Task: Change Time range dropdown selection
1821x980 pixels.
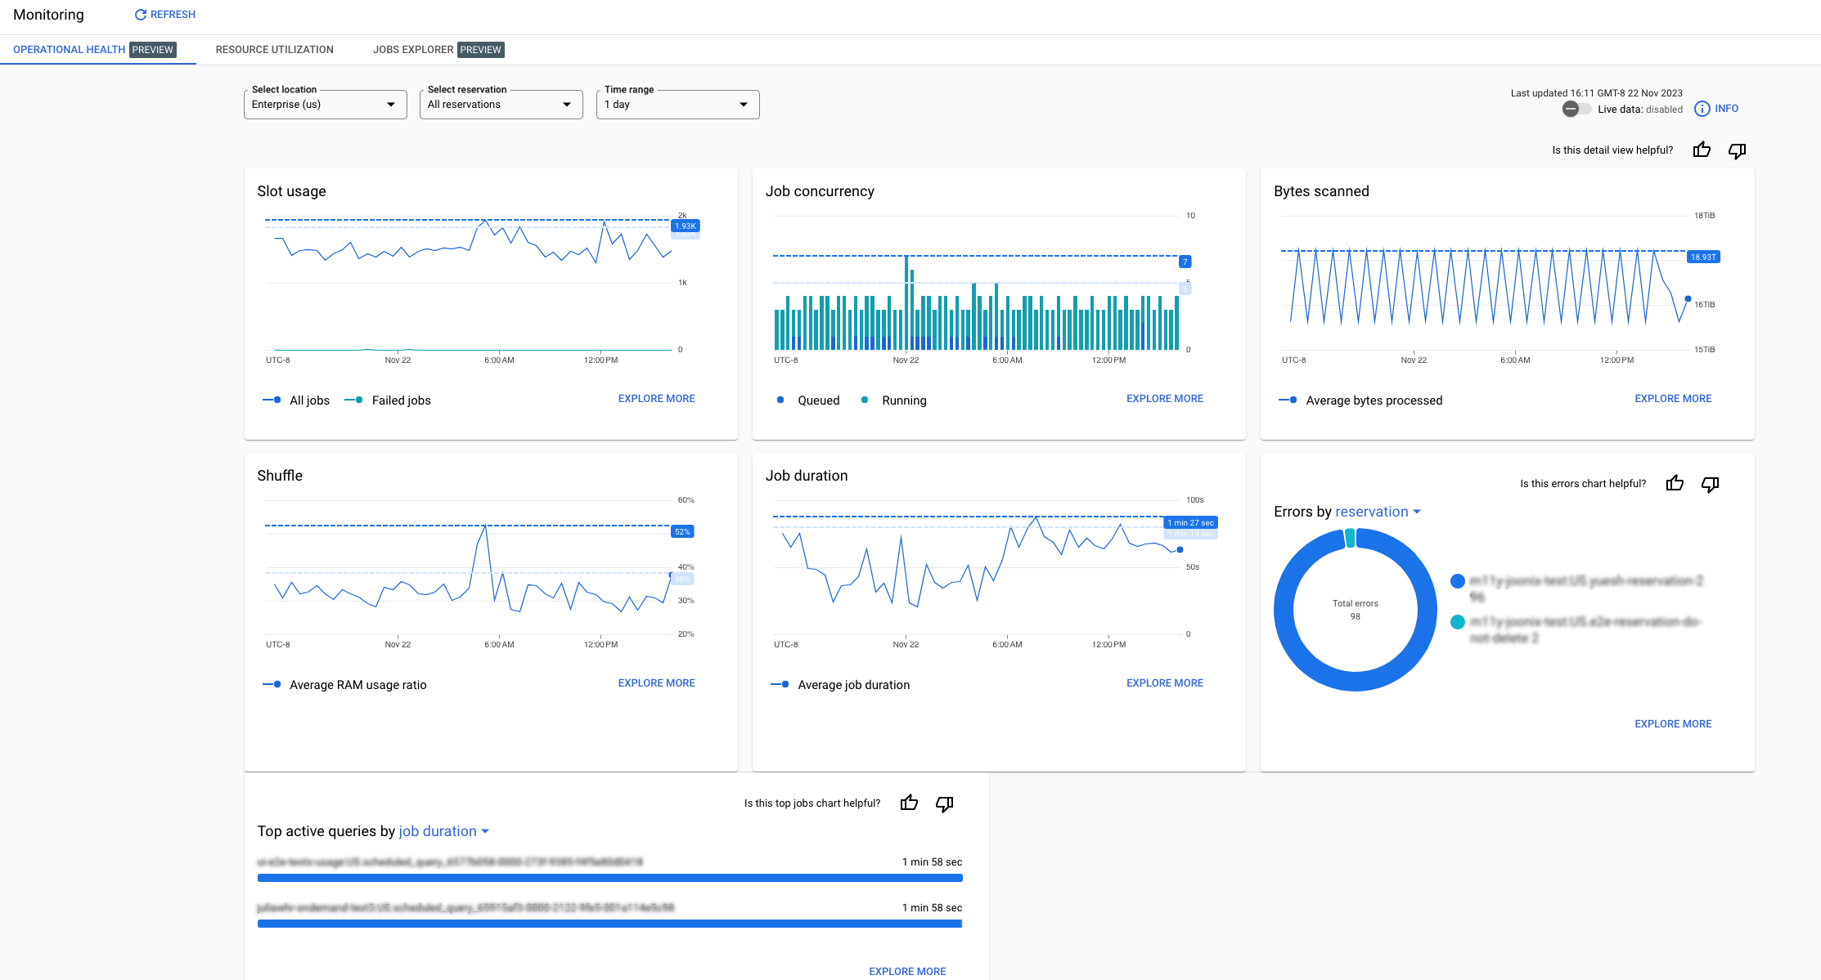Action: 677,104
